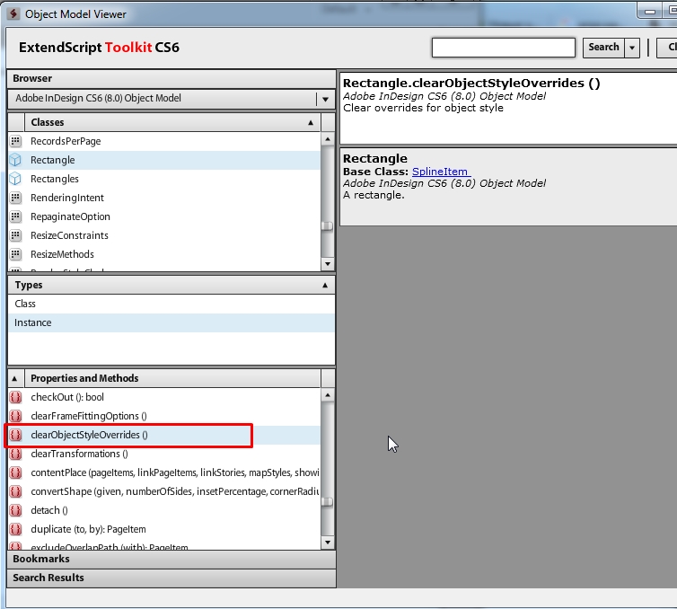Click the method icon beside duplicate
Image resolution: width=677 pixels, height=609 pixels.
[15, 529]
